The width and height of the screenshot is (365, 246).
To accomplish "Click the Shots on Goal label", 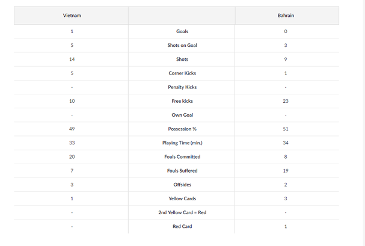I will click(x=182, y=45).
